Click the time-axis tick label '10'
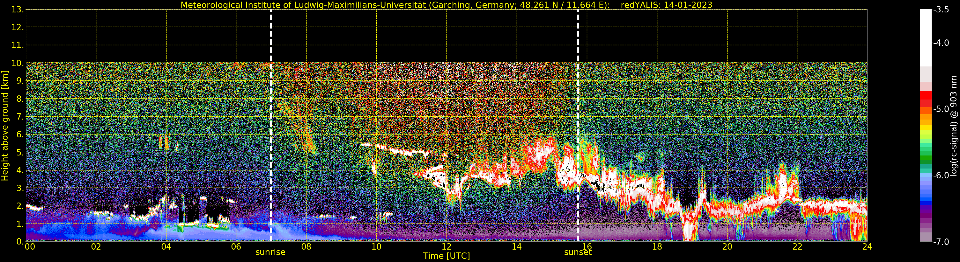The width and height of the screenshot is (960, 262). coord(376,247)
